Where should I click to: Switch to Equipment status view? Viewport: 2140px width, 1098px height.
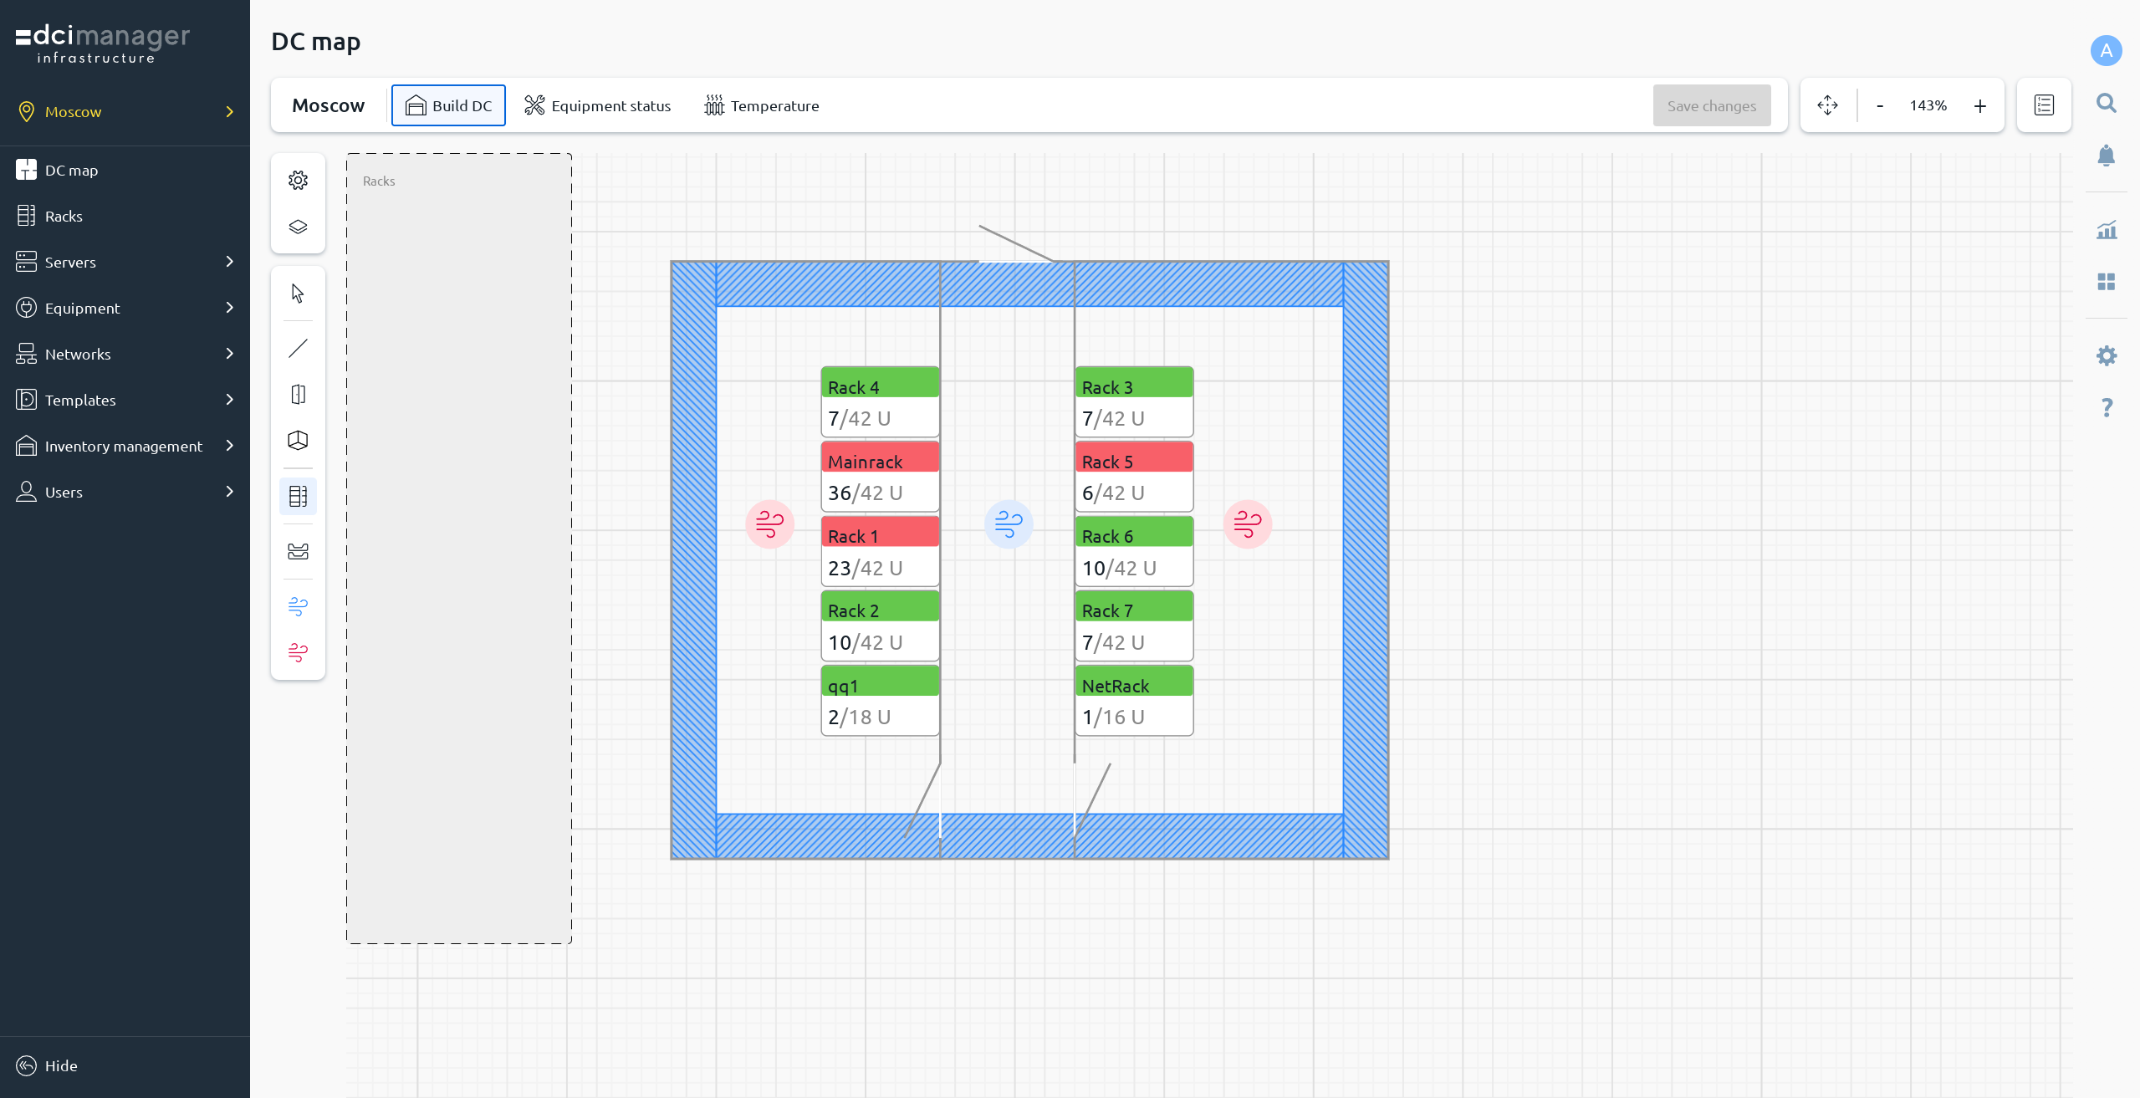click(597, 105)
